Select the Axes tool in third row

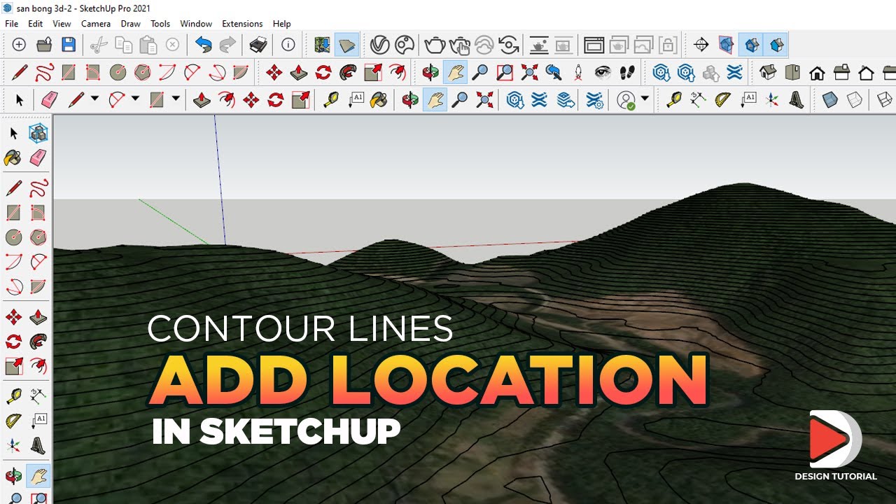pos(772,100)
